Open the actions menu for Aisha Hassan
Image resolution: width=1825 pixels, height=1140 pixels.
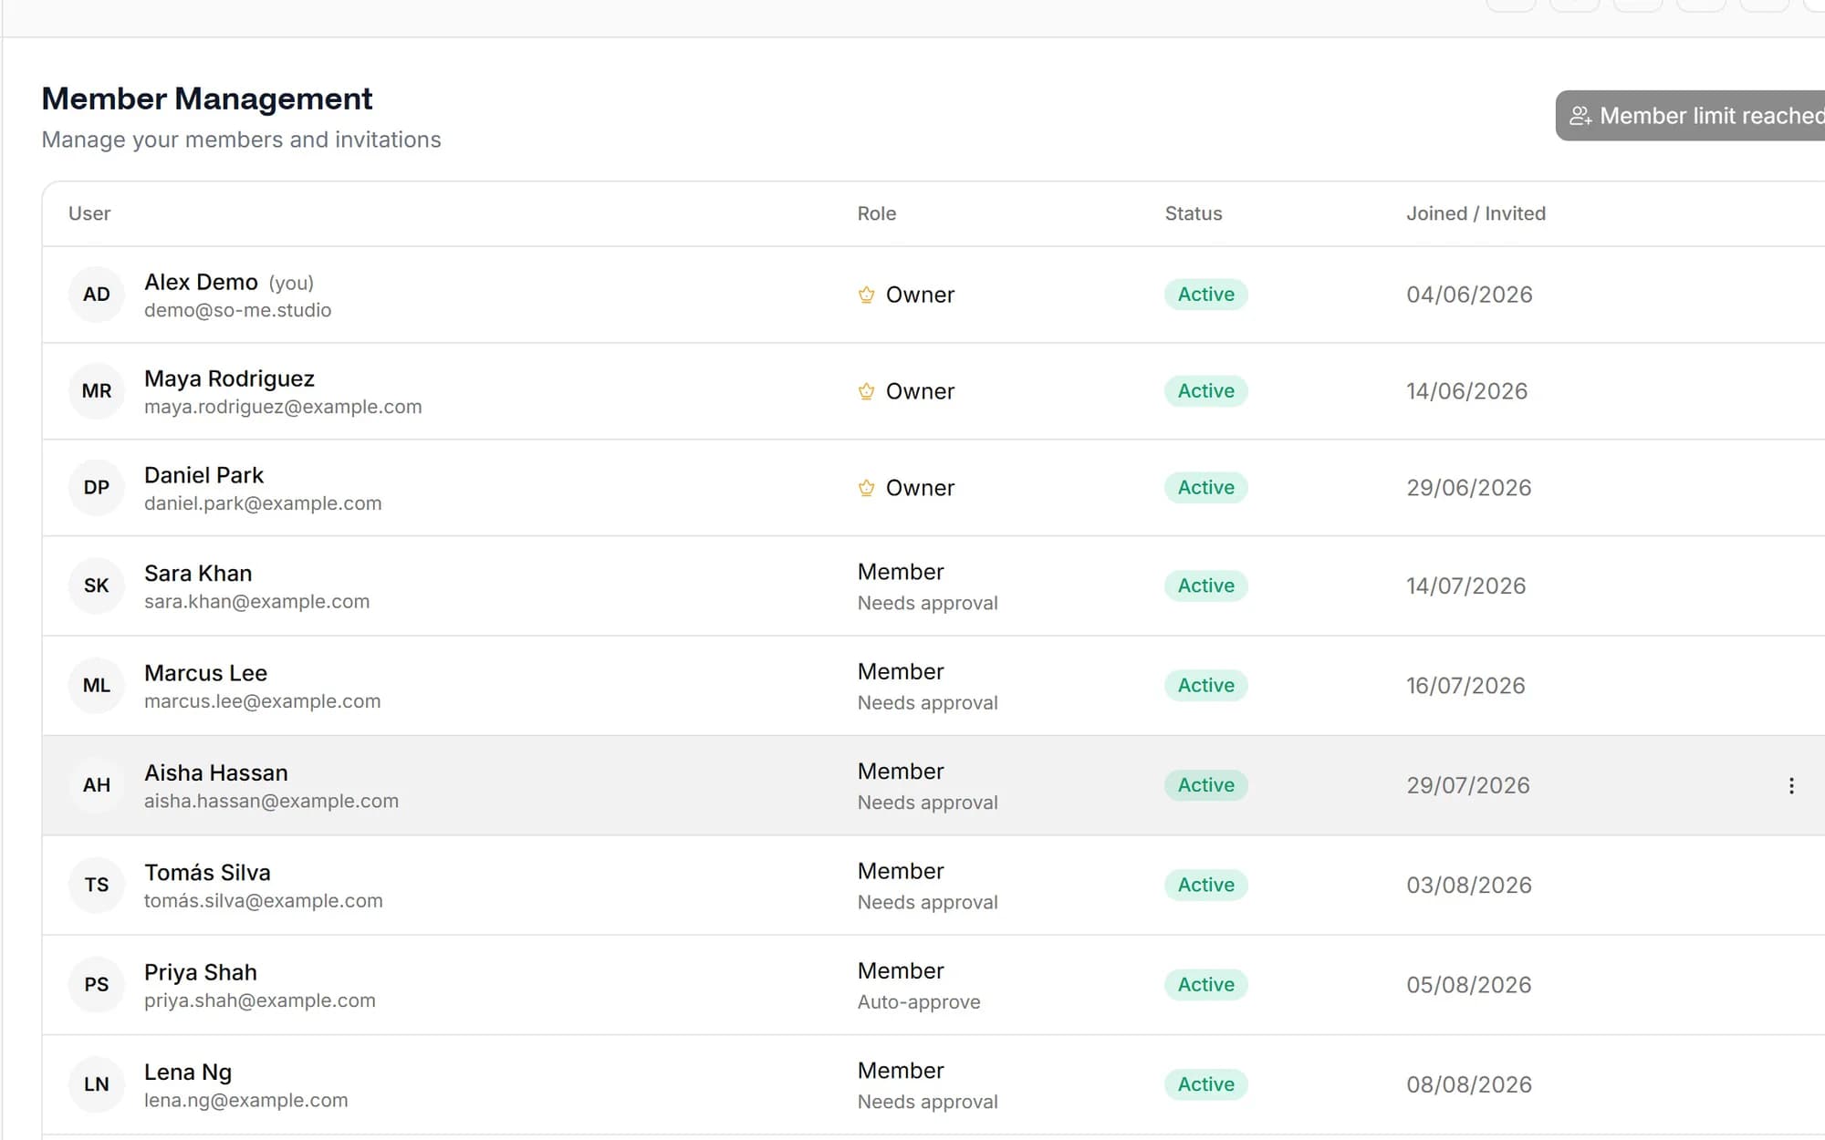click(x=1790, y=785)
